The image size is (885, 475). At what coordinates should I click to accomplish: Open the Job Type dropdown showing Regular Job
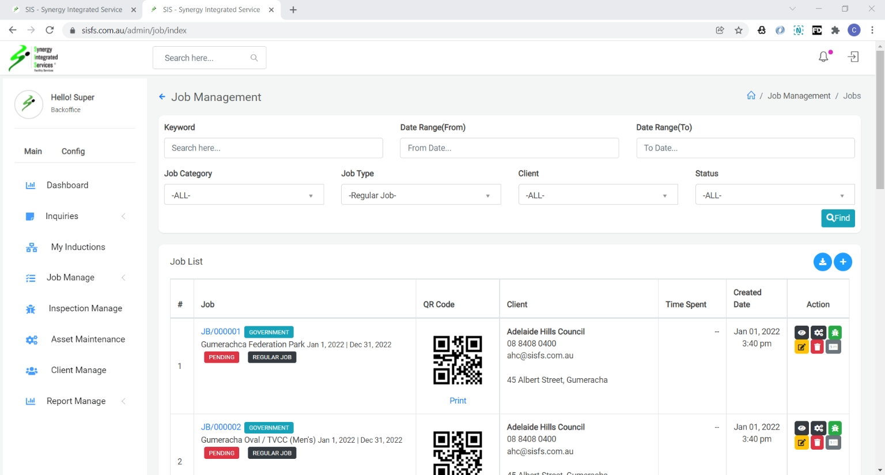pos(421,195)
